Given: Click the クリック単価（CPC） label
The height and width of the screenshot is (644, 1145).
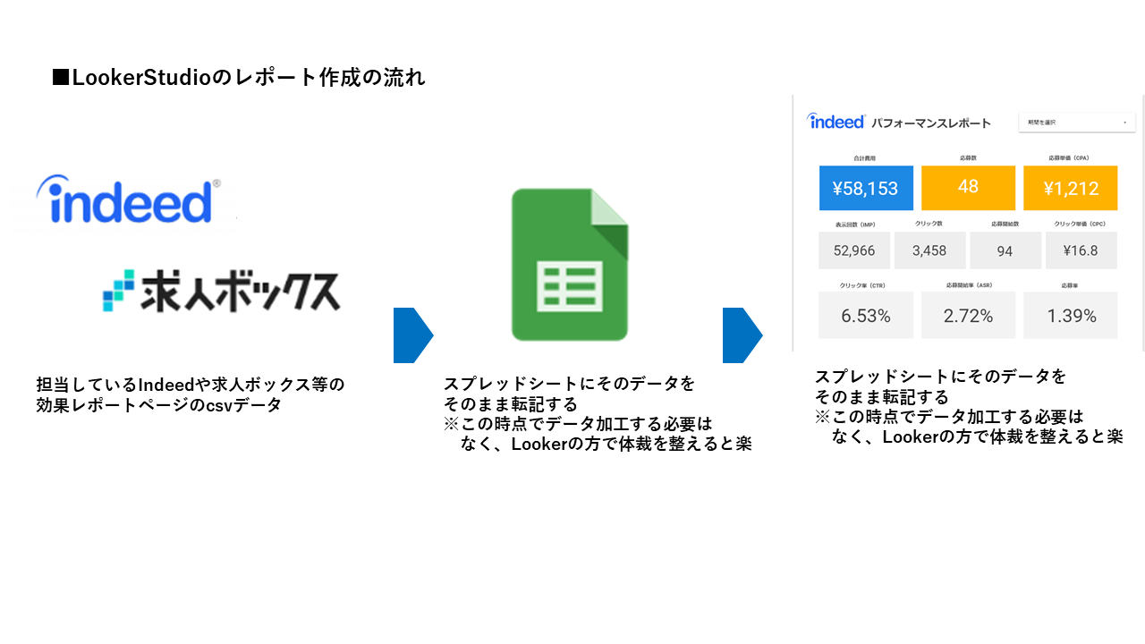Looking at the screenshot, I should coord(1081,224).
